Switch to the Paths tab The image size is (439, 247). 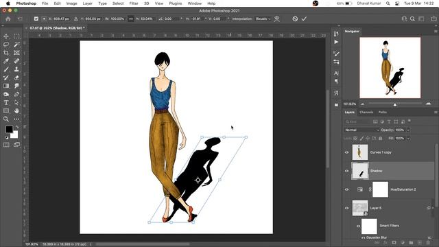pyautogui.click(x=383, y=113)
